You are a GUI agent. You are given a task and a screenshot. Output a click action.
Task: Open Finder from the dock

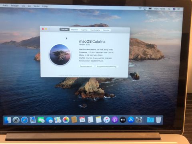[x=8, y=120]
